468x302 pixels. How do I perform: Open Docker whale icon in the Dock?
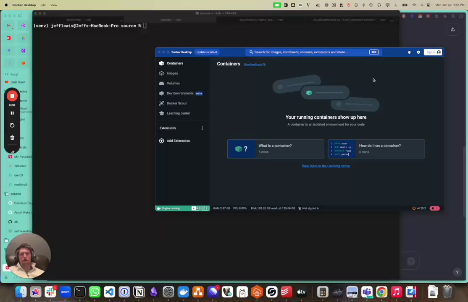pos(183,292)
